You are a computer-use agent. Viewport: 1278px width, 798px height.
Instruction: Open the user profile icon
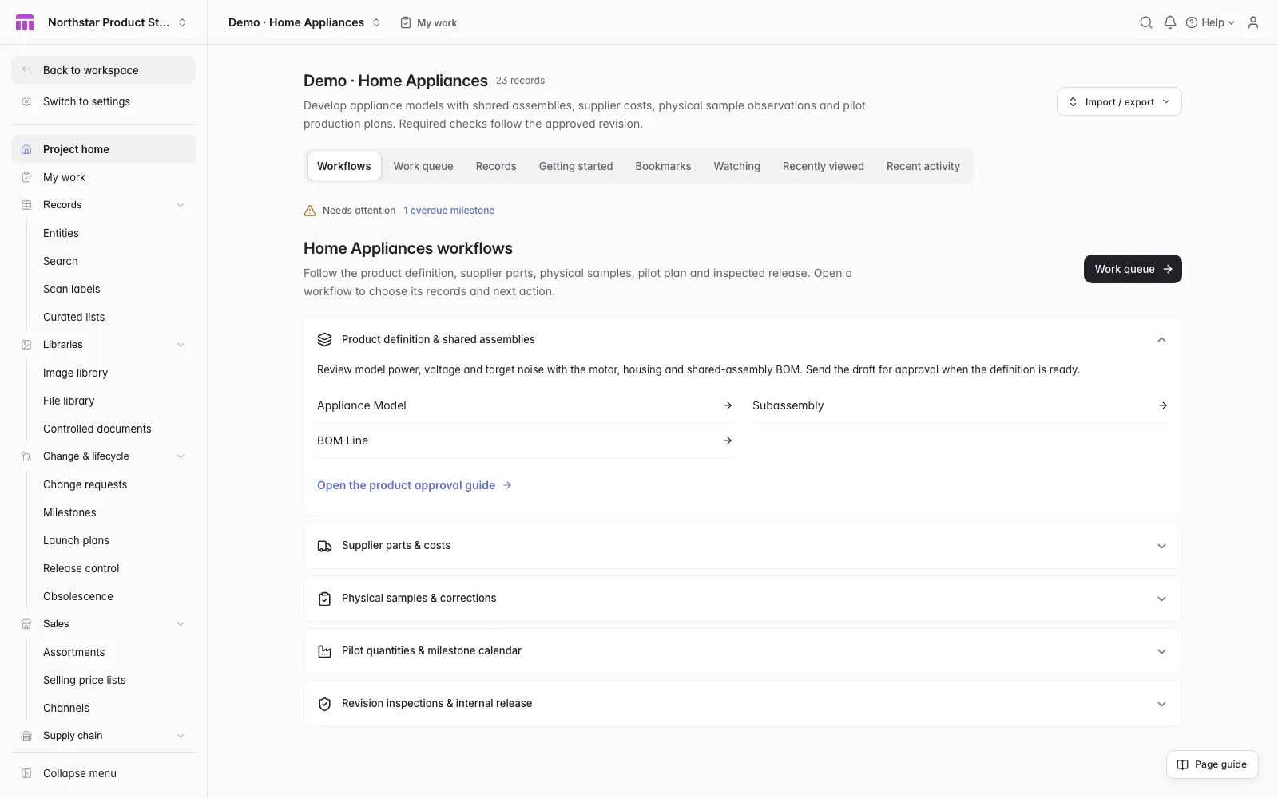coord(1252,22)
